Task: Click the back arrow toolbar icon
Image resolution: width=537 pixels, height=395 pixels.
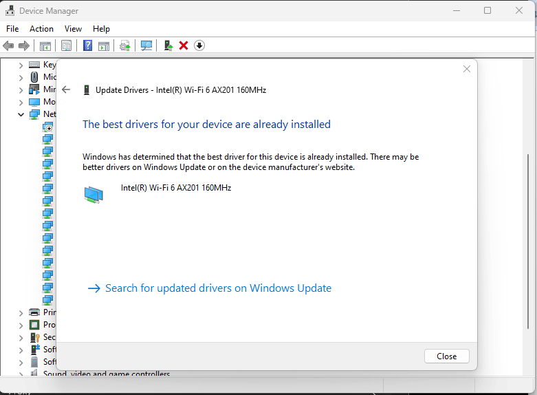Action: [8, 45]
